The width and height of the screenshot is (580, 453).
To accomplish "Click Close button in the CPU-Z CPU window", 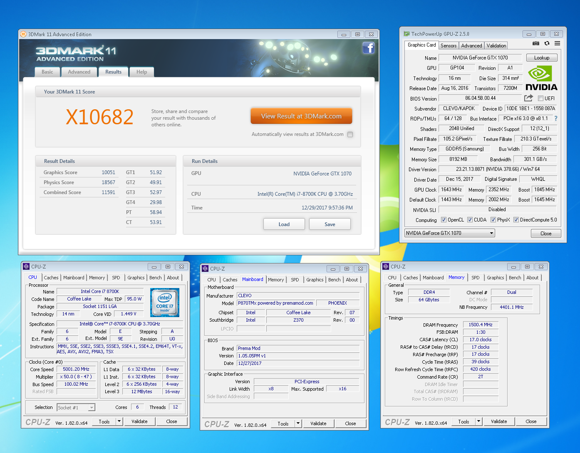I will [171, 421].
